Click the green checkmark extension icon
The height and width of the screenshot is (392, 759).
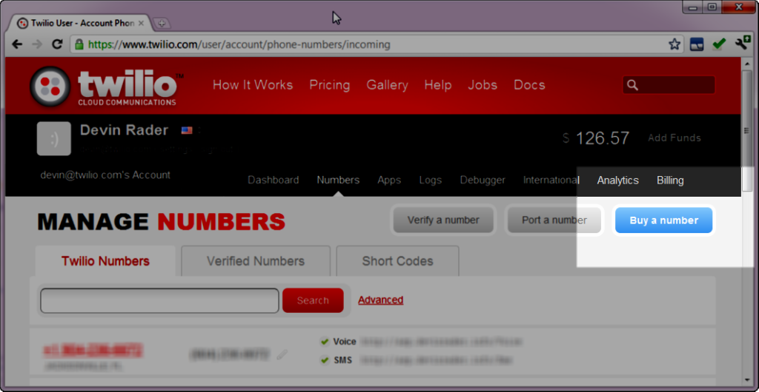tap(718, 44)
